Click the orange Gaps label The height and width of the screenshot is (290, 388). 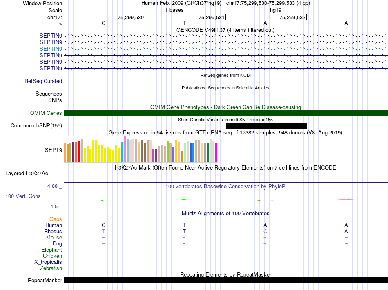point(56,219)
